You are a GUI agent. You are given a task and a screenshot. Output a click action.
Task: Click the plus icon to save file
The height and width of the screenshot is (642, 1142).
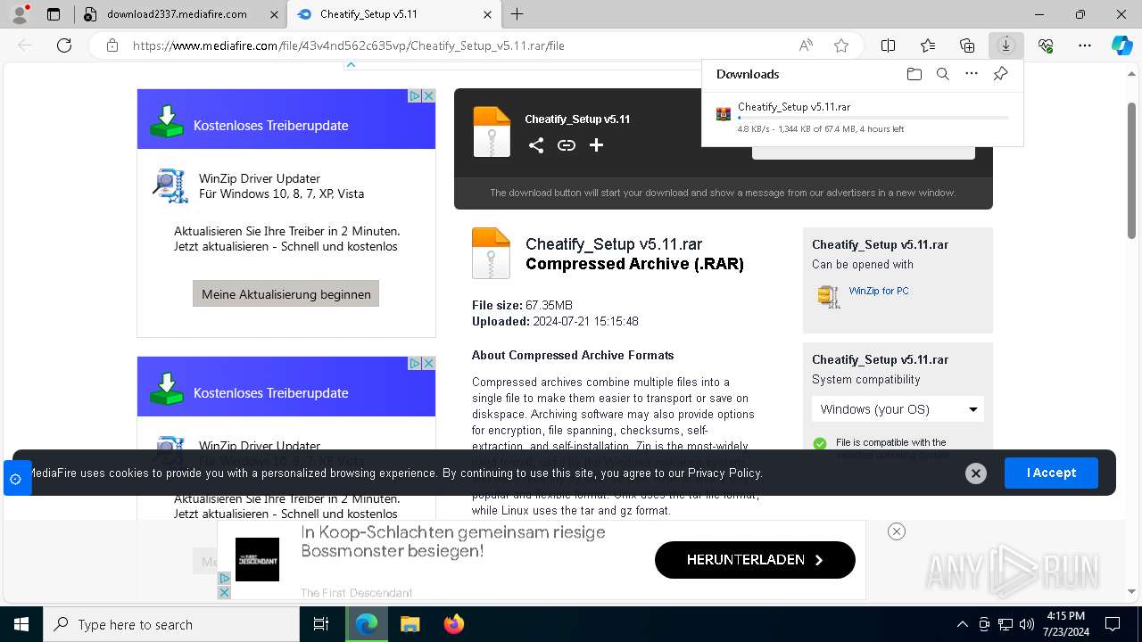tap(597, 145)
